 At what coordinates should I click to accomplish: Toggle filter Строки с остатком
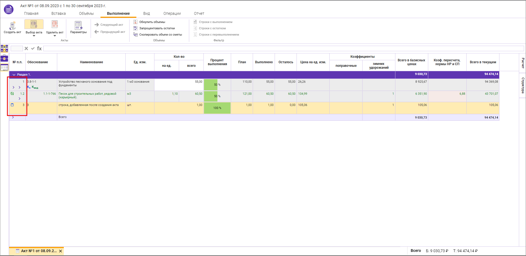click(212, 28)
